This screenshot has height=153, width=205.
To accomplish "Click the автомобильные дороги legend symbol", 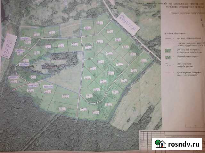I will tap(168, 57).
